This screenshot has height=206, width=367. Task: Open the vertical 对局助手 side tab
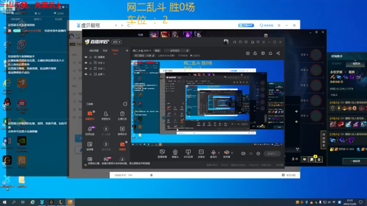(323, 140)
